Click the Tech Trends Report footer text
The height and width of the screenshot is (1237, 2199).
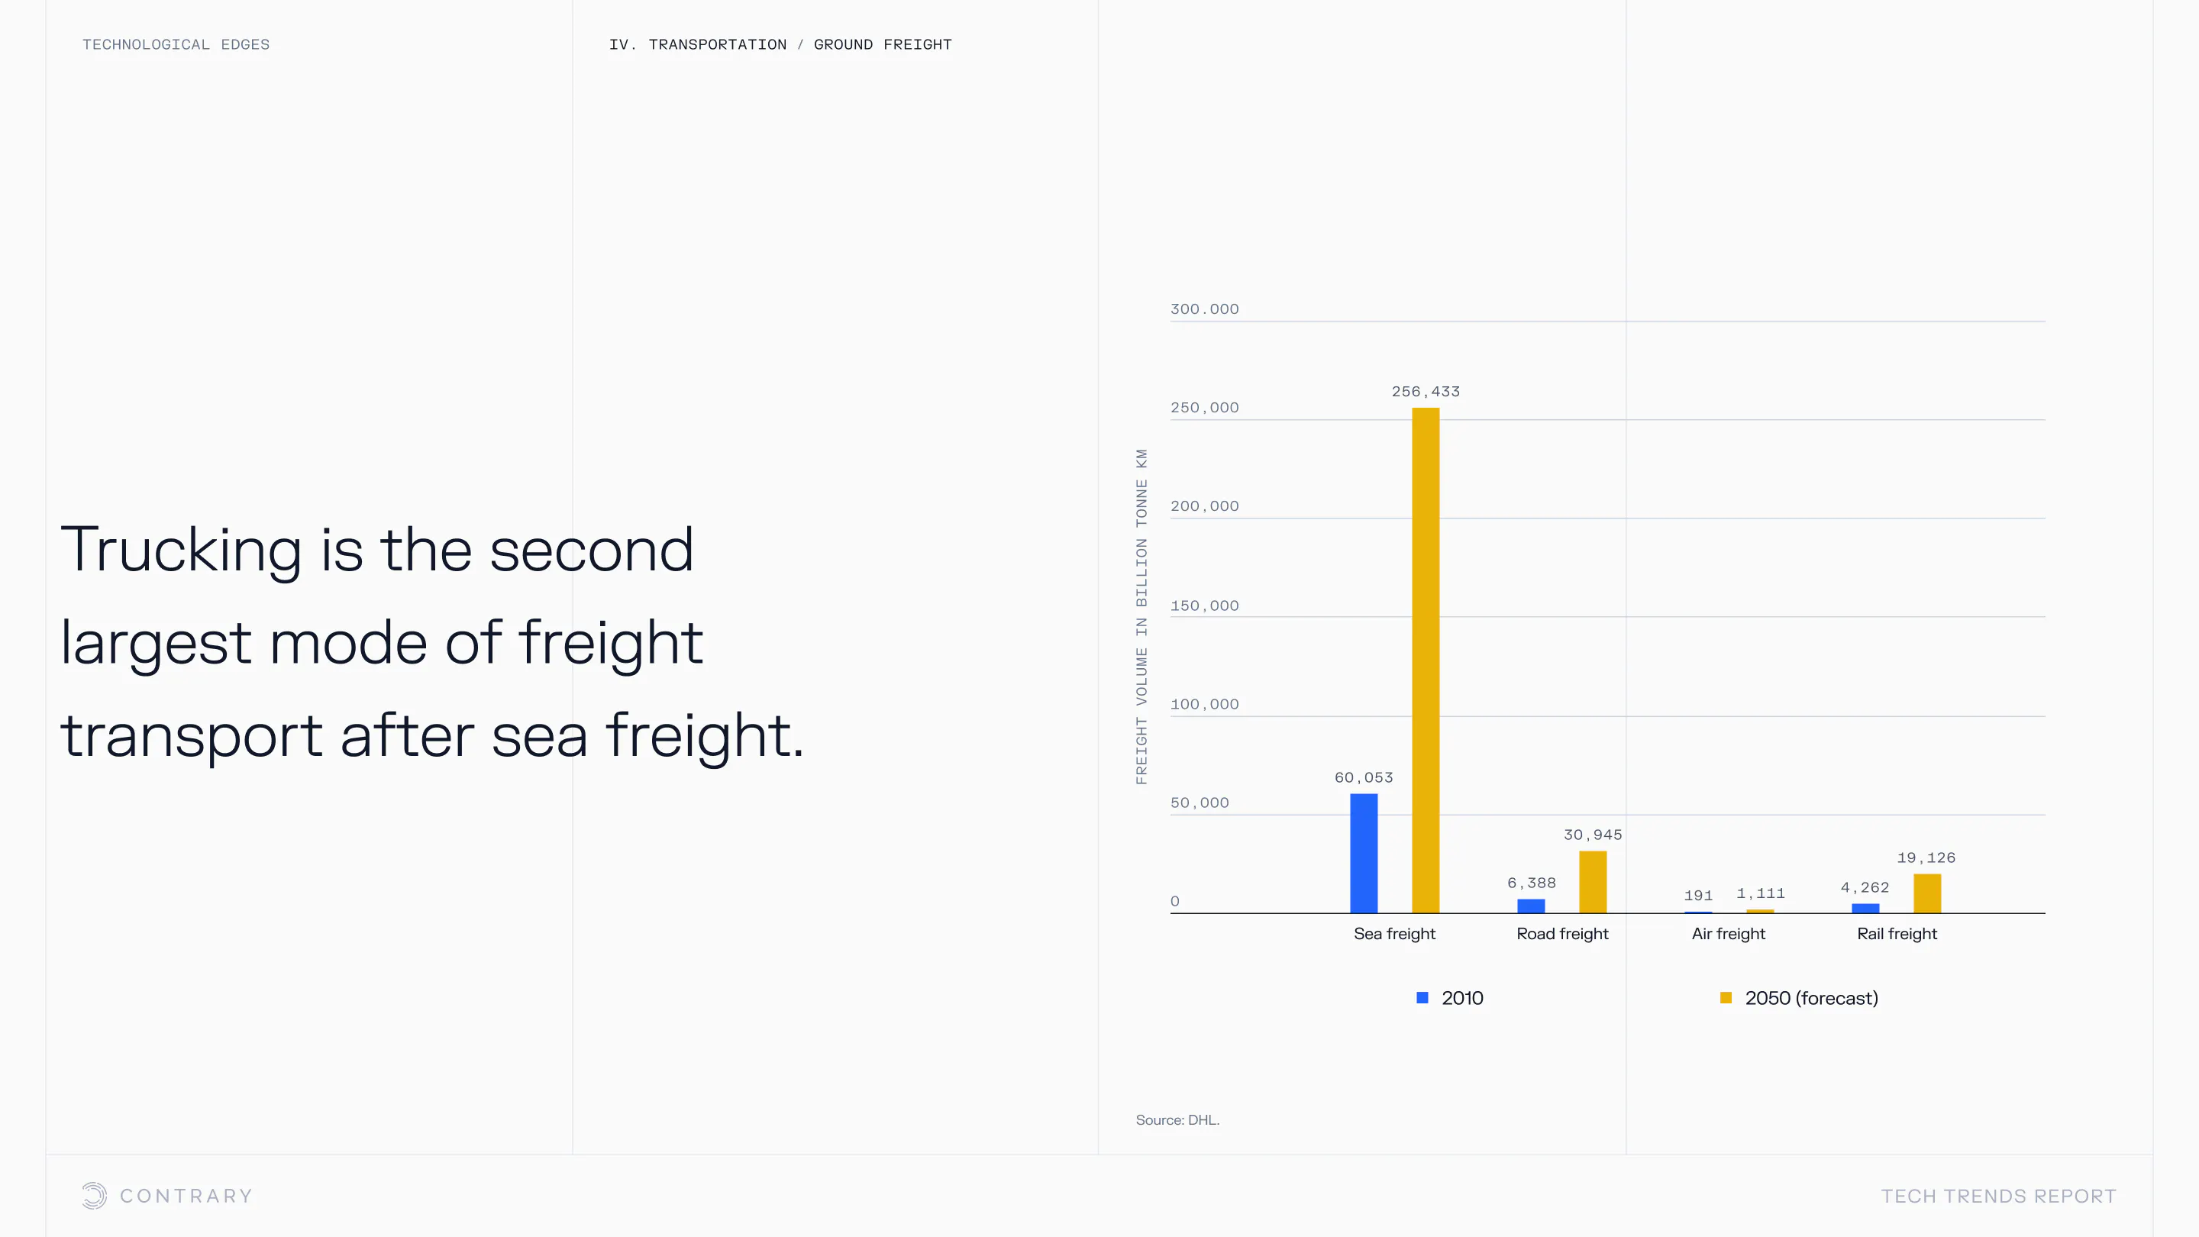pyautogui.click(x=1998, y=1196)
